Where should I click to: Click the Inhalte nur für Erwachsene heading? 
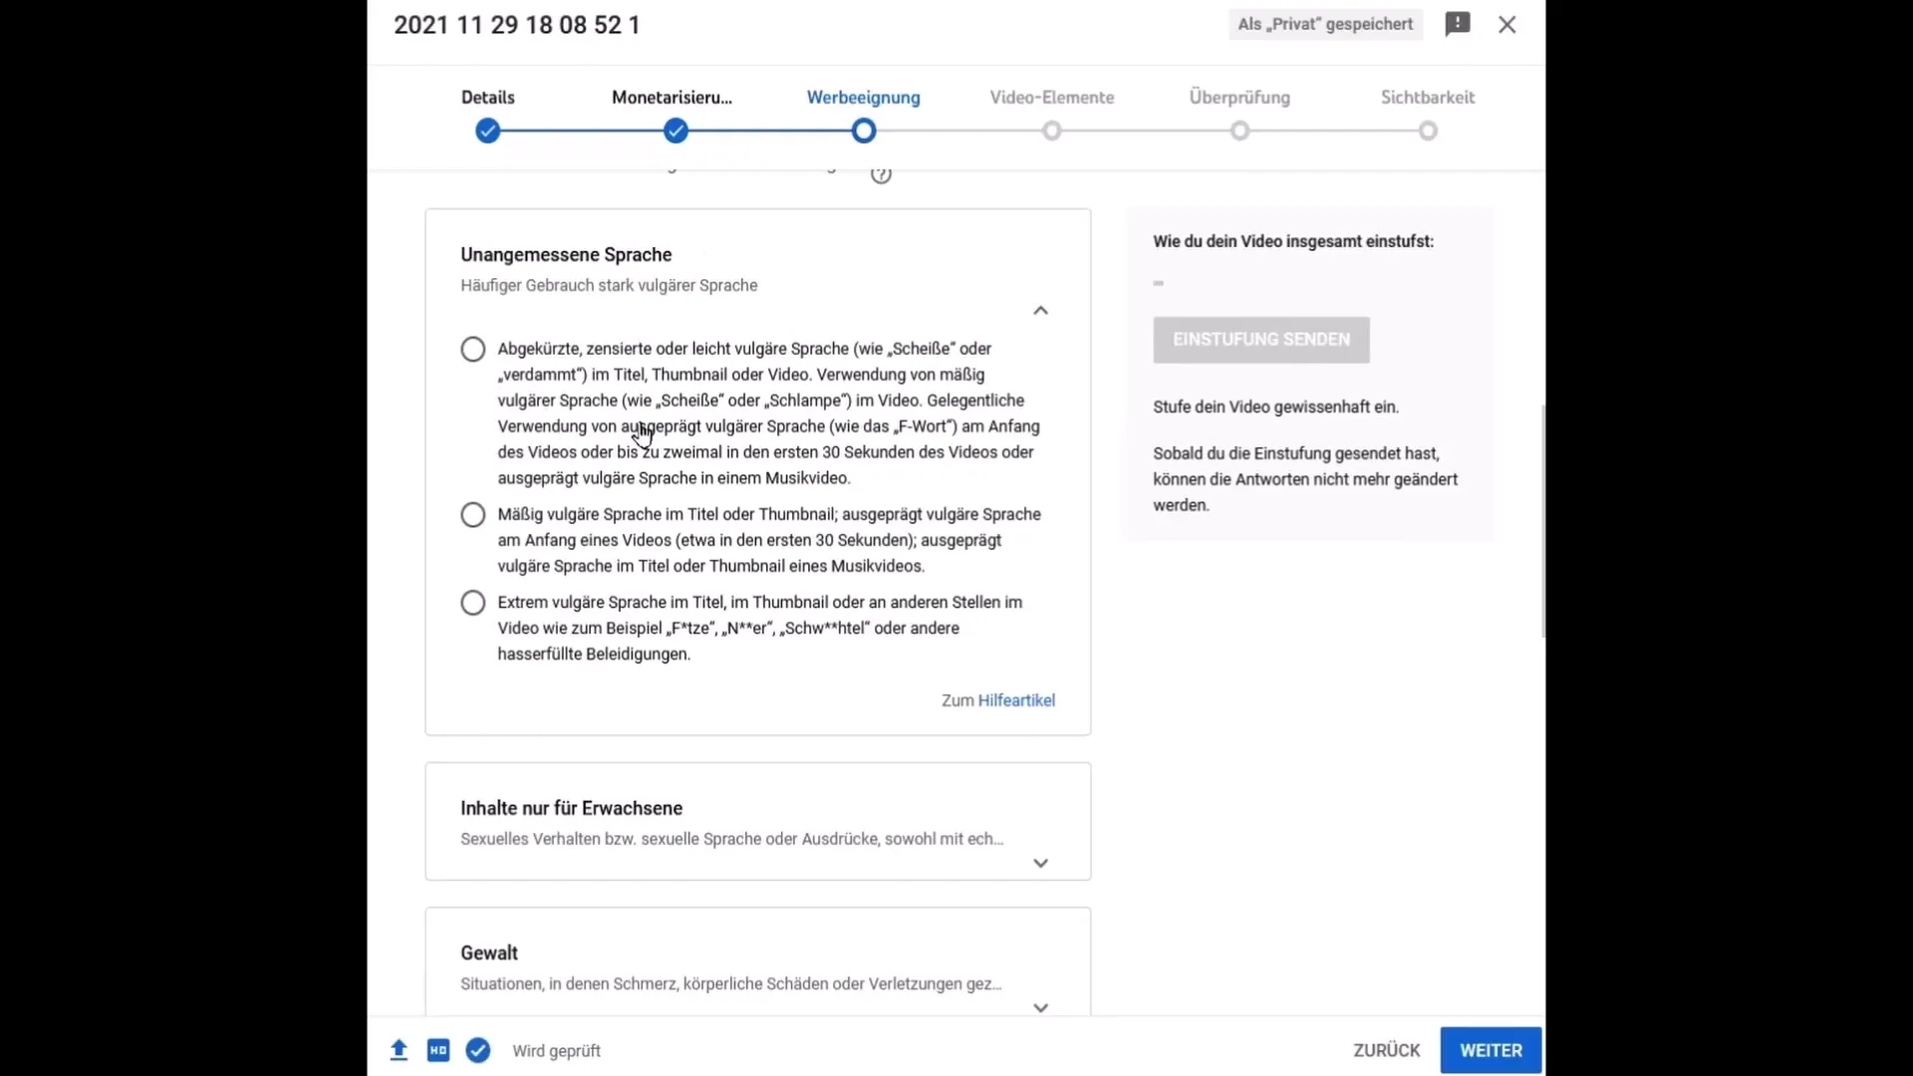tap(571, 808)
